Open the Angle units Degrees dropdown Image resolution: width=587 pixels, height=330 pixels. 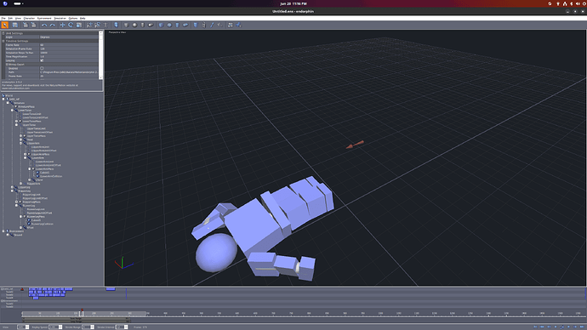[x=69, y=37]
